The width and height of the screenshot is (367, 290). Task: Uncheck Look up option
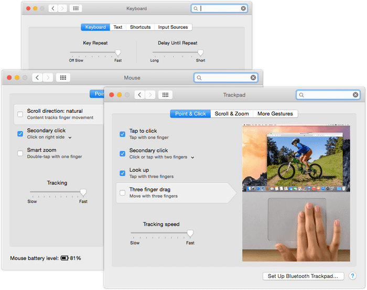(123, 173)
